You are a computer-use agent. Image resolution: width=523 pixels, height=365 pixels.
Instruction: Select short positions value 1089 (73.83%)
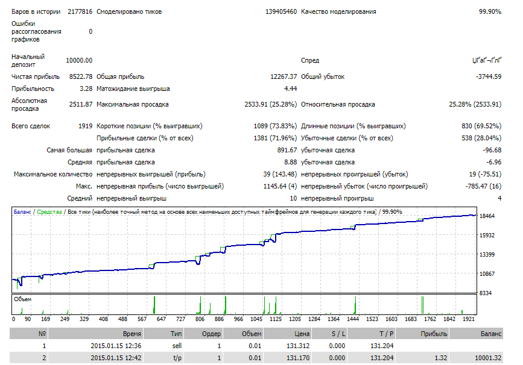coord(275,126)
